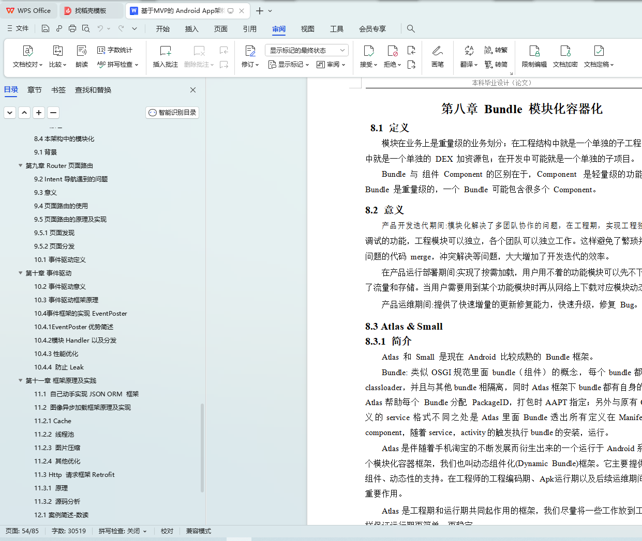
Task: Open the 会员专享 tab
Action: [372, 29]
